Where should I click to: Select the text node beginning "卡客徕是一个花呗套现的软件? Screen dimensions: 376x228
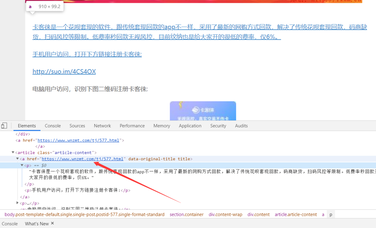point(202,174)
